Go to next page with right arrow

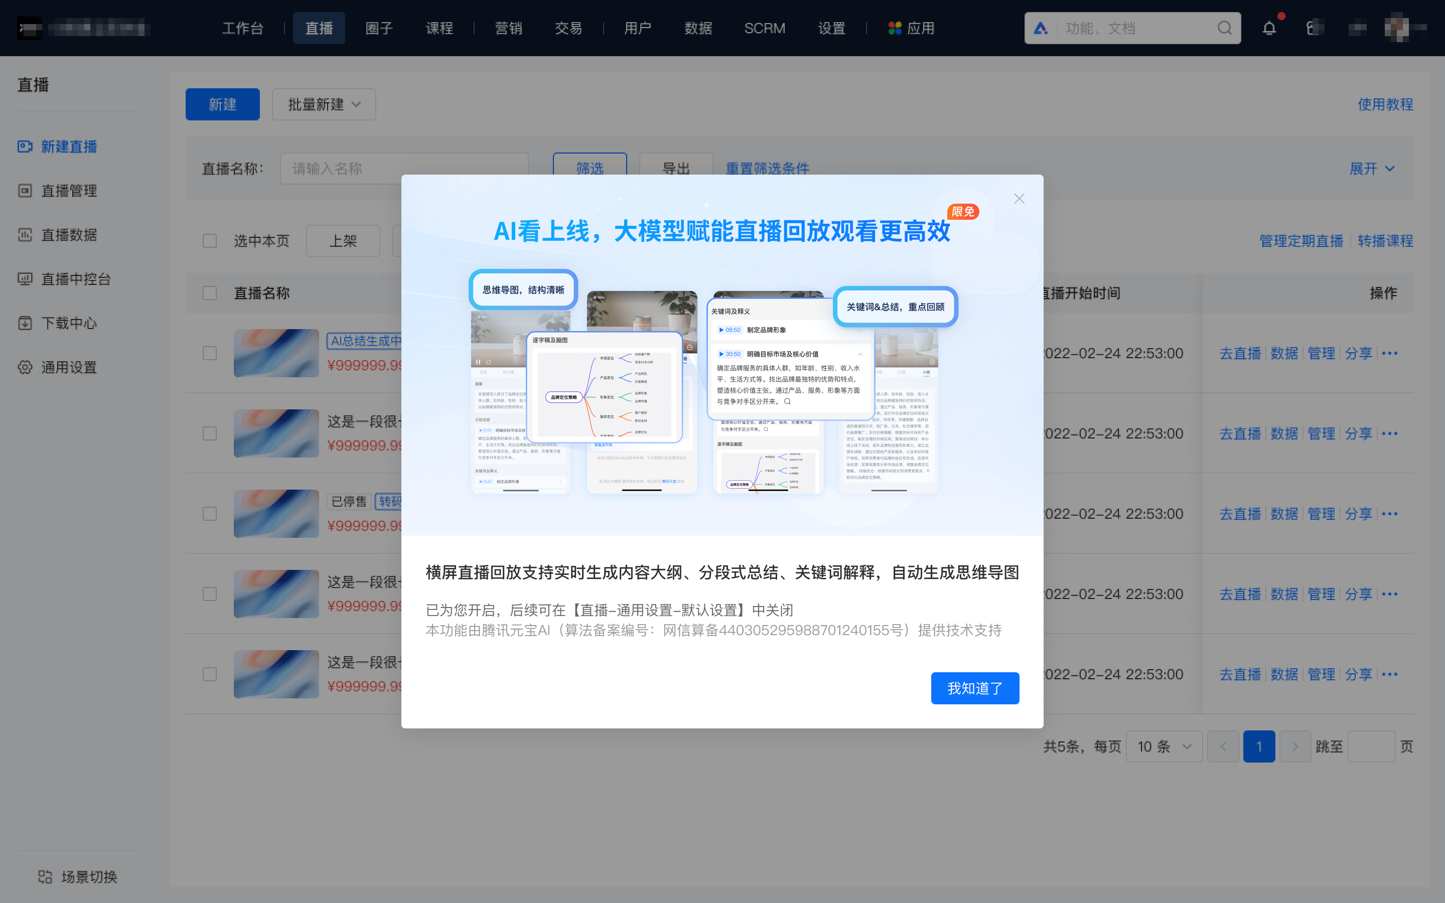pos(1295,746)
